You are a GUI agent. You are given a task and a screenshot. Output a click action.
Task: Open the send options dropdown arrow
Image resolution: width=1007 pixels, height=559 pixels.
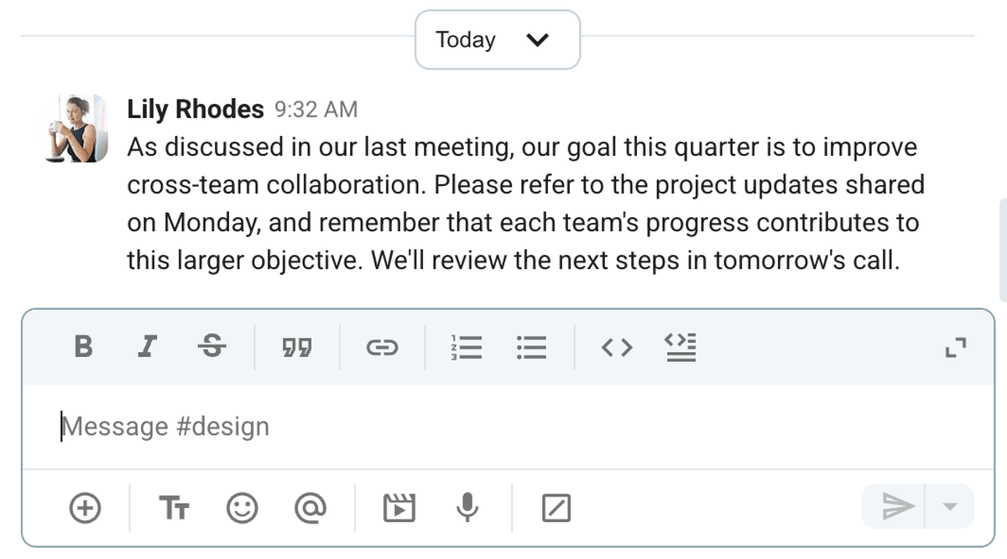tap(949, 507)
